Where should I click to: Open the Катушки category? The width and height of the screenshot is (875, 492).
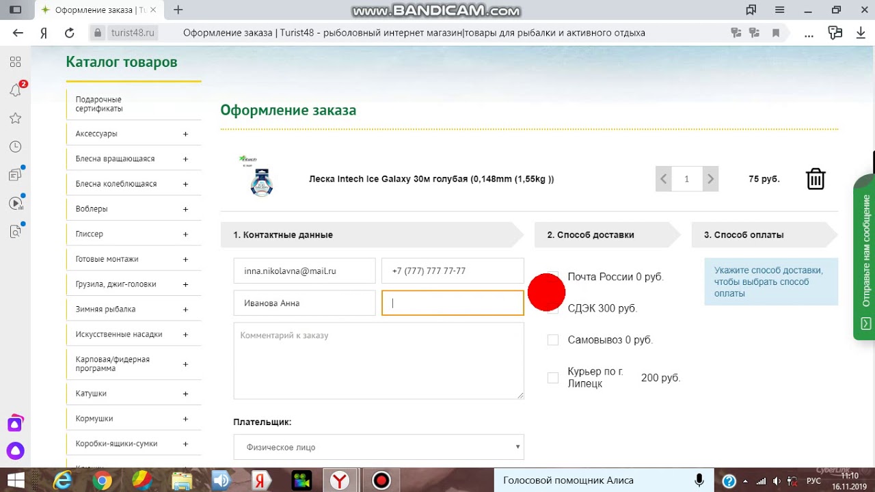91,394
